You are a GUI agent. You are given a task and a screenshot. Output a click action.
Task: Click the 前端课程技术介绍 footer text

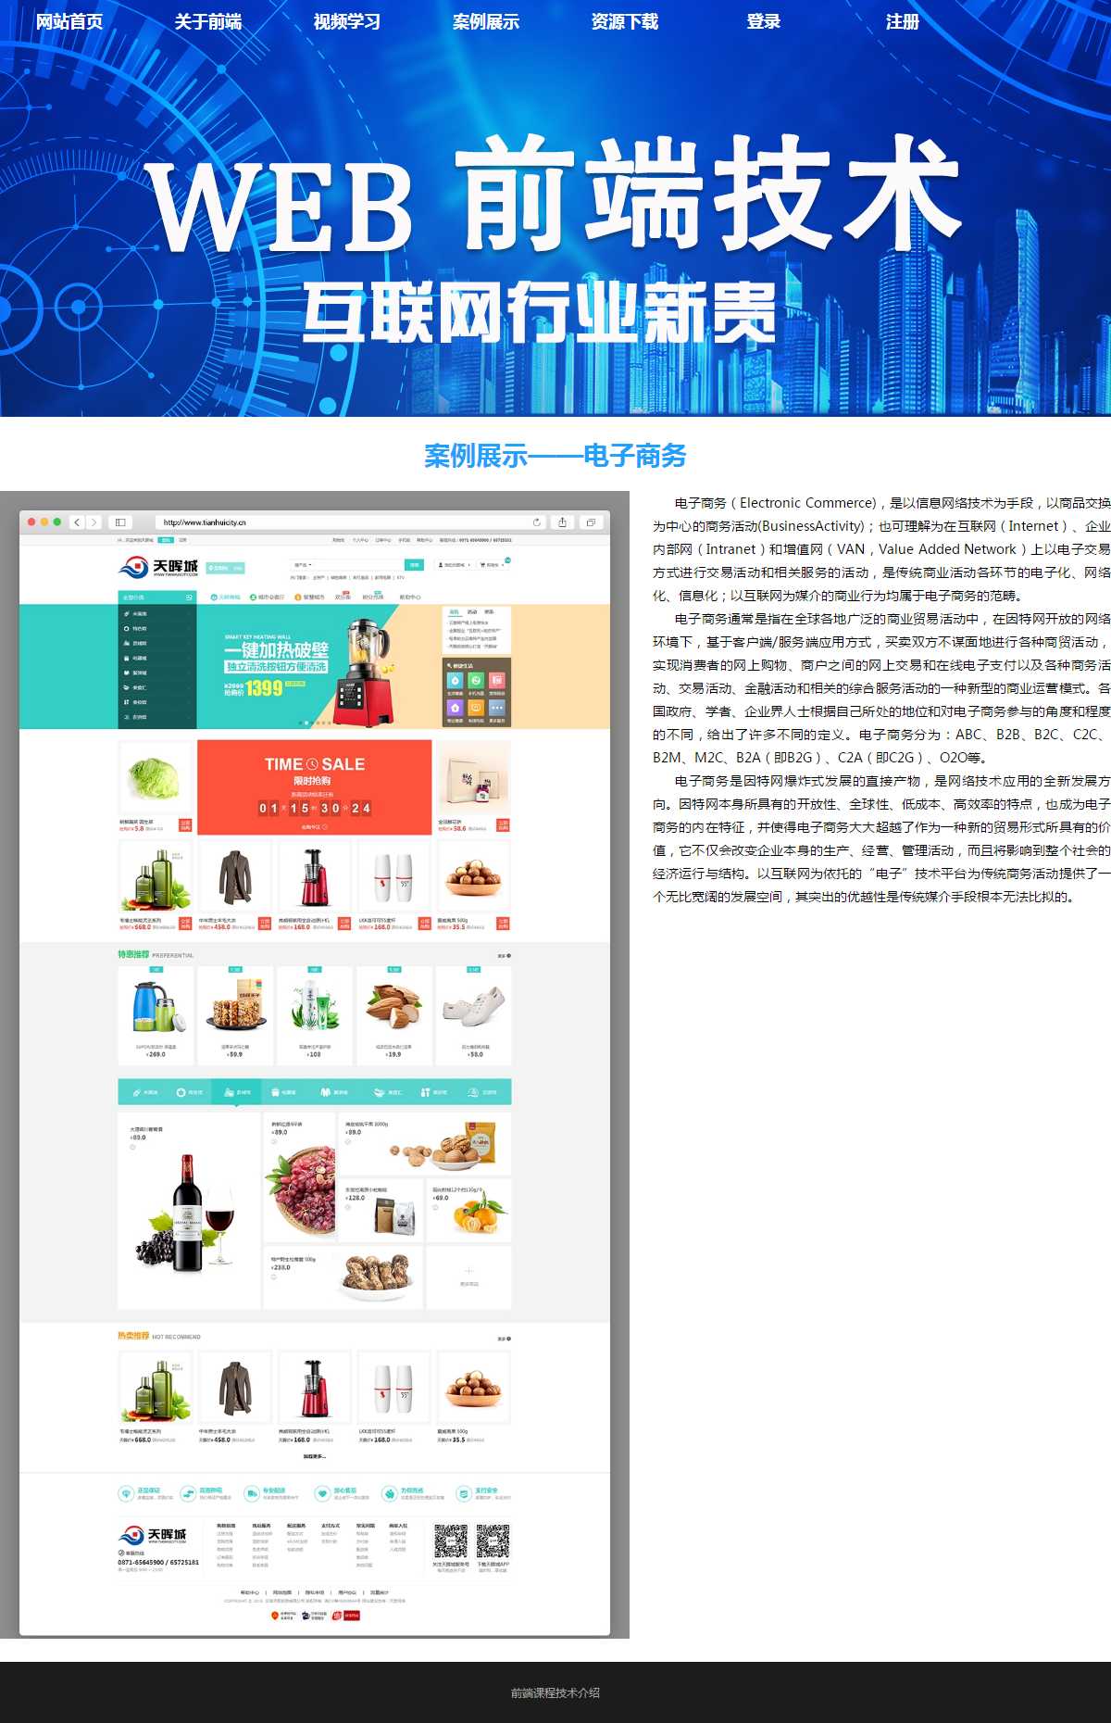(555, 1692)
